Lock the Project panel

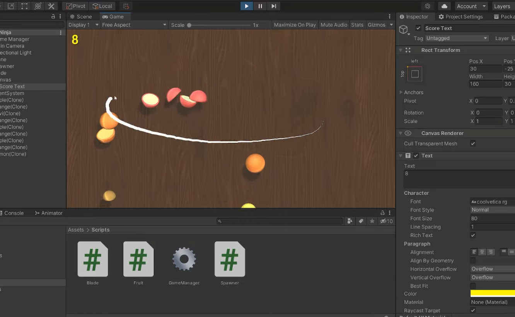tap(382, 213)
